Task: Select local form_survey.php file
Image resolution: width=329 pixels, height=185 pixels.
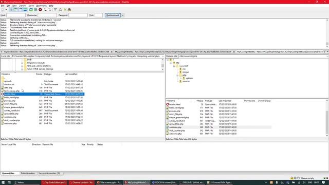Action: tap(12, 91)
